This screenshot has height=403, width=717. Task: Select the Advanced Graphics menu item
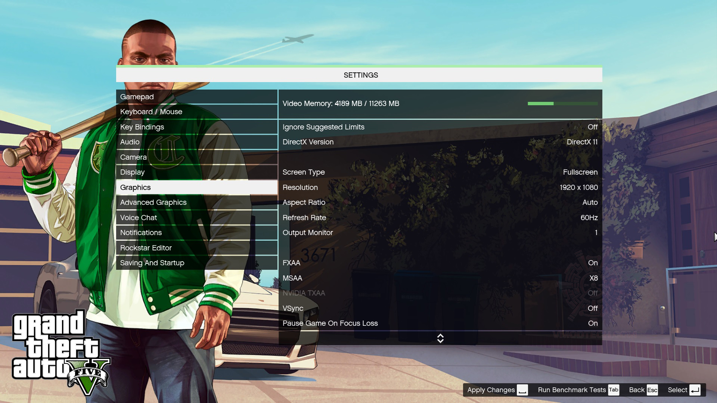(153, 202)
